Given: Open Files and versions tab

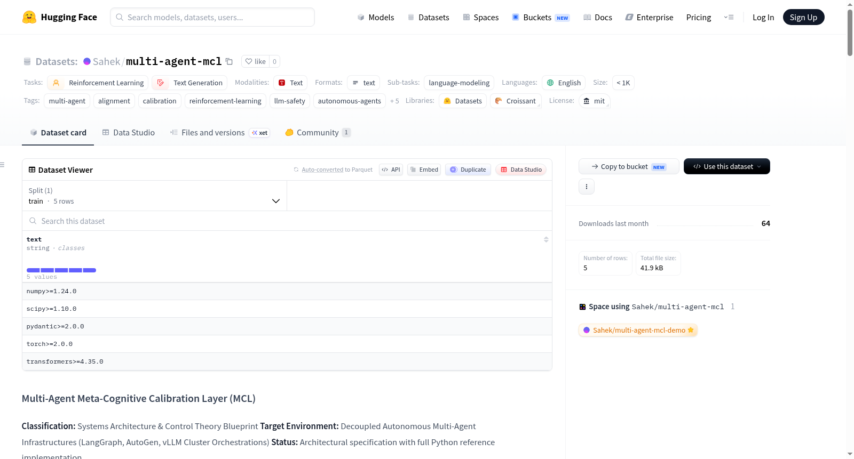Looking at the screenshot, I should click(220, 133).
